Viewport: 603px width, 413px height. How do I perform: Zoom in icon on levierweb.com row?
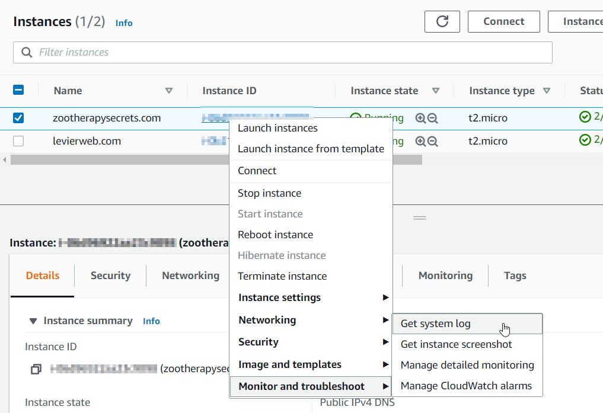[420, 142]
